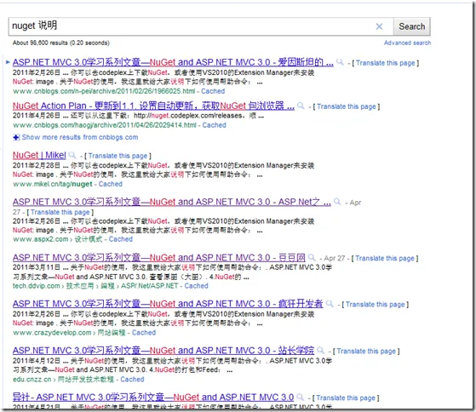Viewport: 476px width, 412px height.
Task: Click preview magnifier beside 疯狂开发者 result
Action: coord(330,304)
